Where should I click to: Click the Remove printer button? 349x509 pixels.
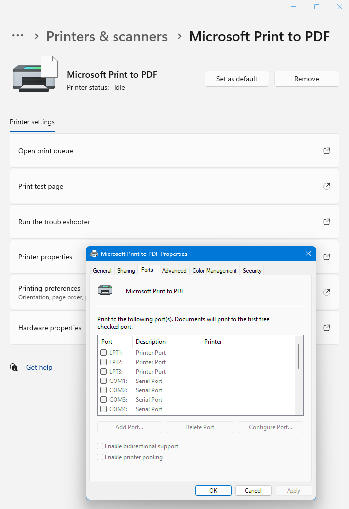[x=307, y=79]
